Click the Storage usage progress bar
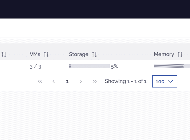This screenshot has width=190, height=140. point(89,66)
